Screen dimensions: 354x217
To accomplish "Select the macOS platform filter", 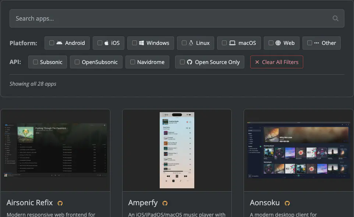I will [224, 43].
